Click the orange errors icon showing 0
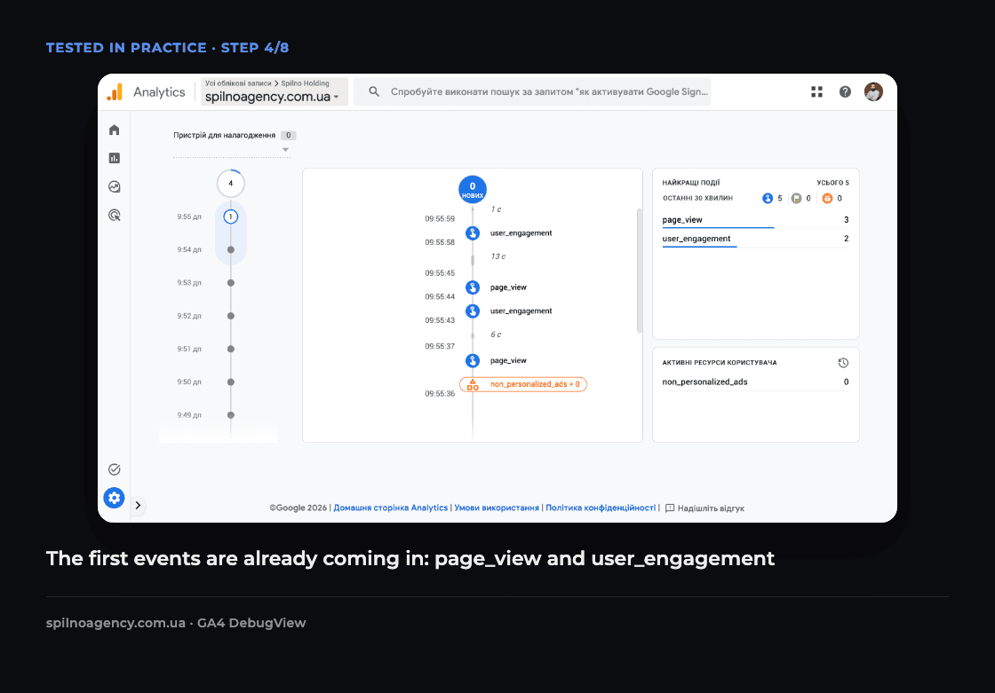The image size is (995, 693). click(x=827, y=199)
